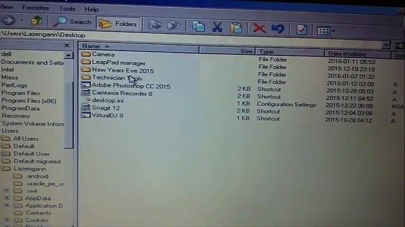Click the Move To toolbar icon
This screenshot has height=227, width=405.
[x=154, y=25]
